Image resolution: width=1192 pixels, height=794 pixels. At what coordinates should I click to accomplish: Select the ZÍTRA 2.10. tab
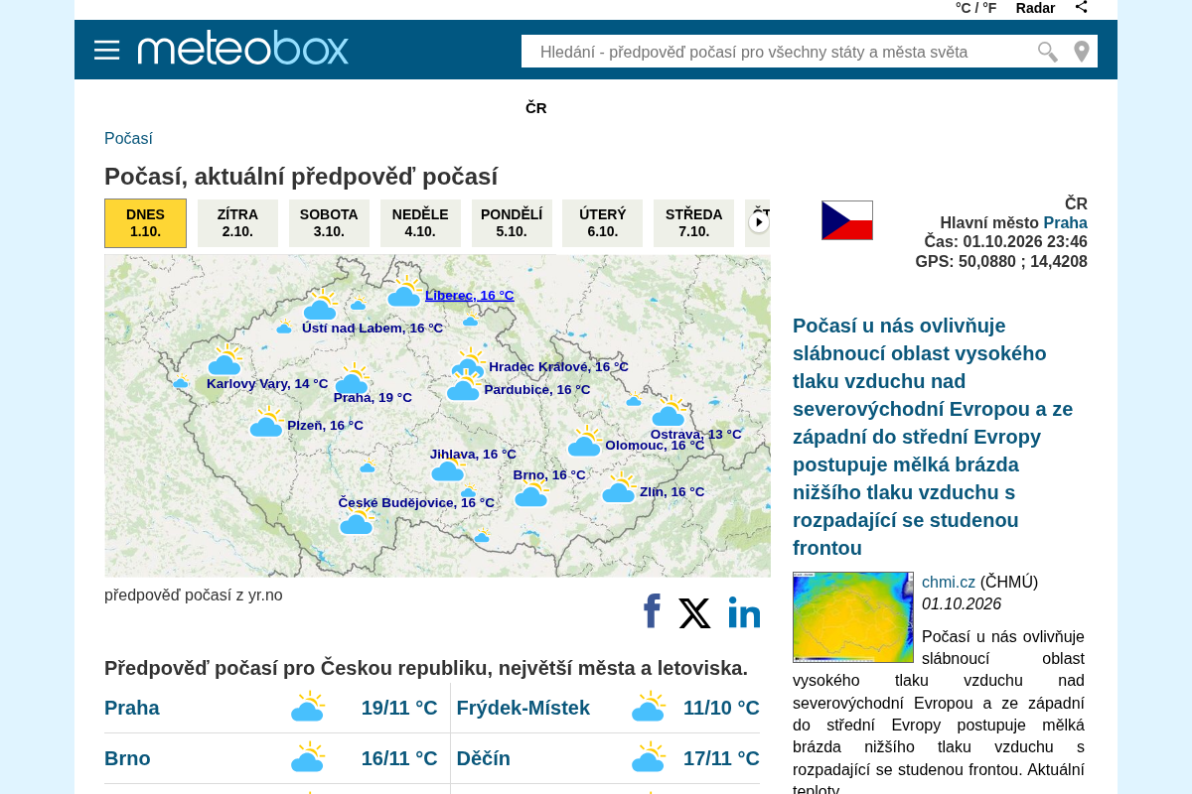click(237, 223)
